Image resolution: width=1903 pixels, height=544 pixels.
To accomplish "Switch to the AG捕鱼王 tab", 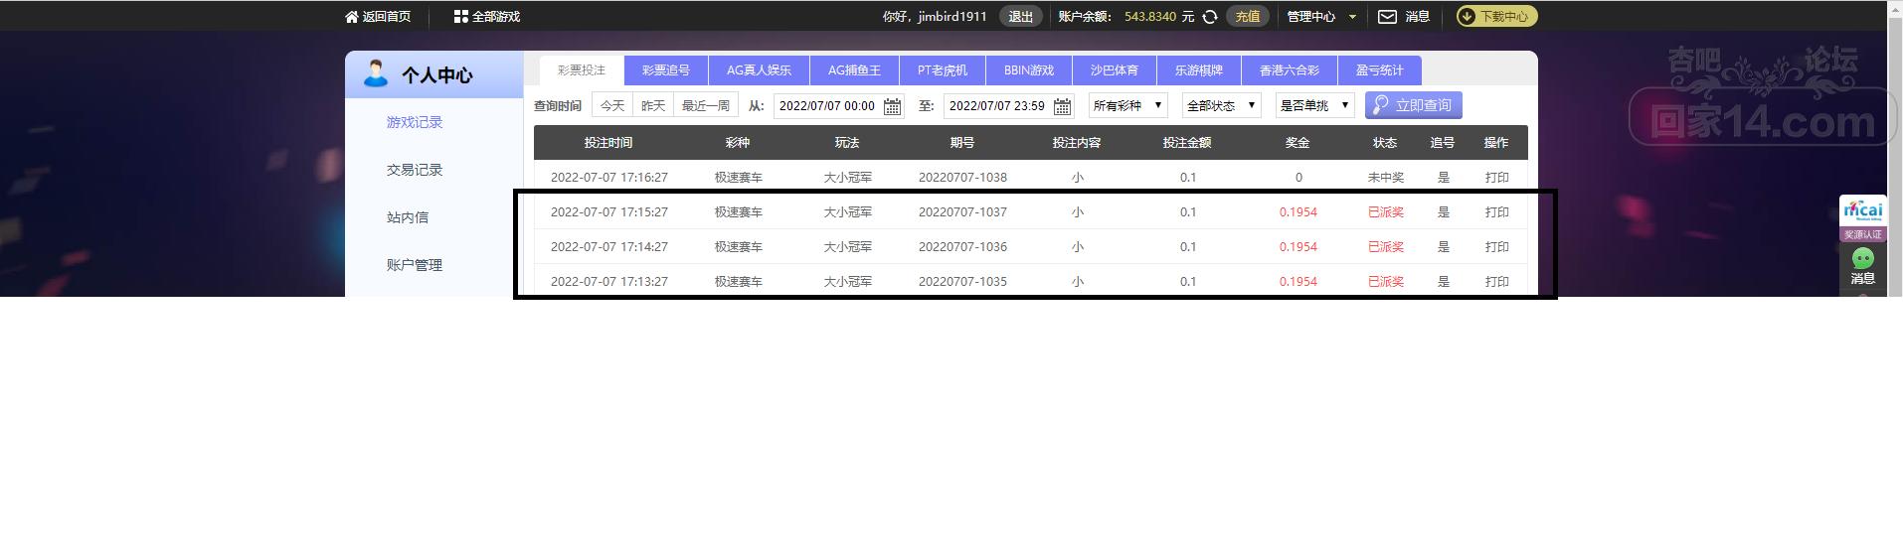I will [855, 70].
